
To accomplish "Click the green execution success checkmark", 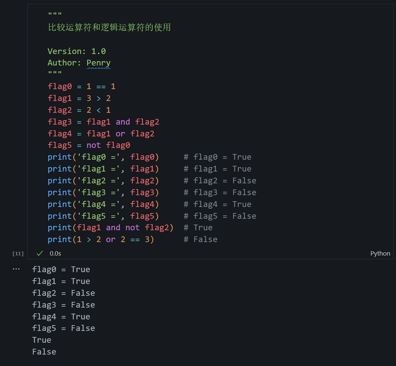I will [40, 253].
